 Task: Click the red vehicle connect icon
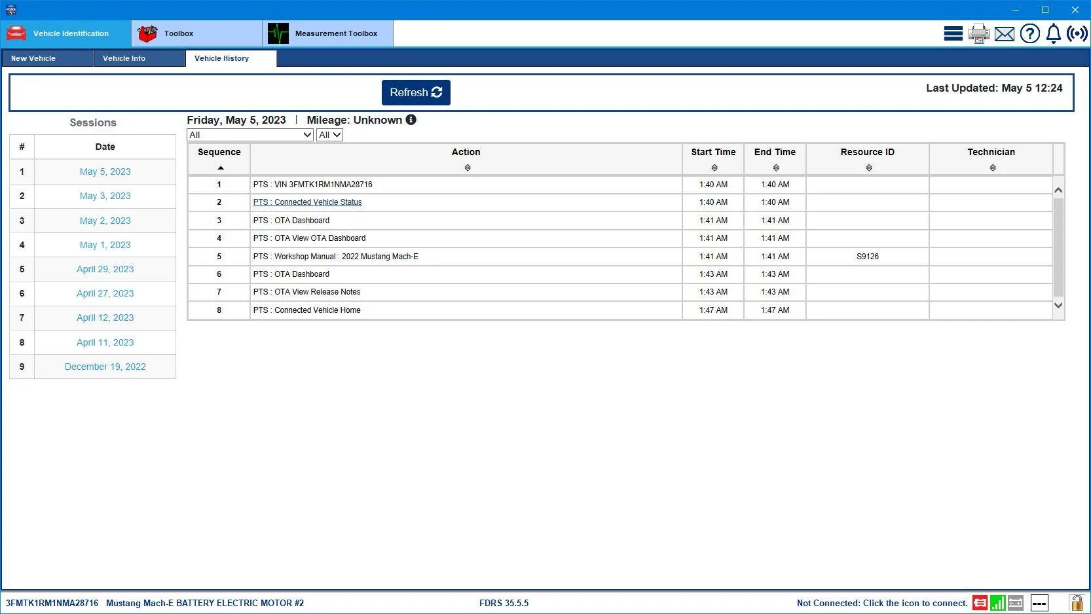[x=980, y=603]
